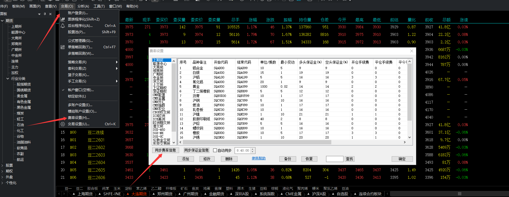
Task: Collapse the 行业分类 tree node
Action: point(8,79)
